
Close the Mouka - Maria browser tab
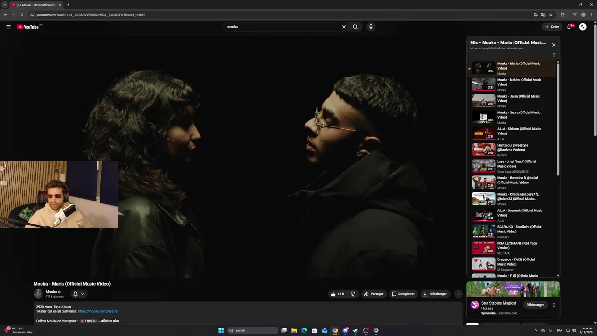[59, 5]
